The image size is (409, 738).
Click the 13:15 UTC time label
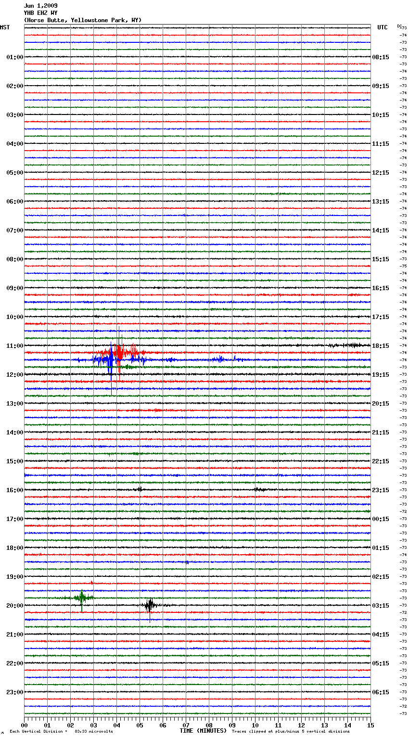(x=381, y=202)
